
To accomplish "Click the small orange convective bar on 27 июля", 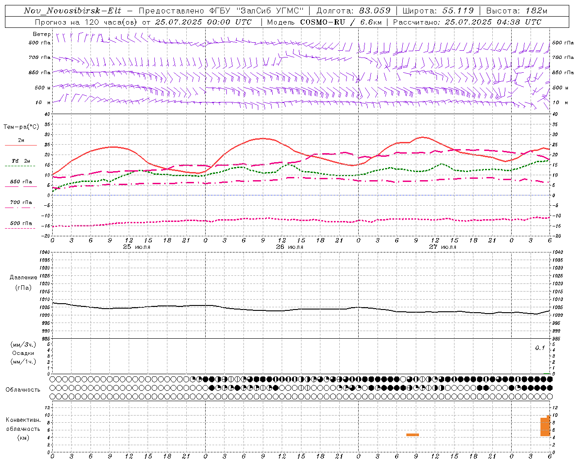I will (x=413, y=435).
